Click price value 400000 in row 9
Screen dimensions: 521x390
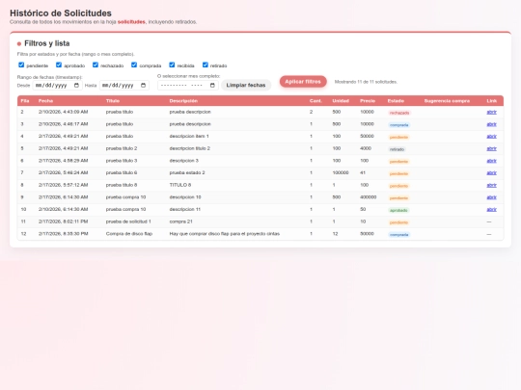click(369, 197)
